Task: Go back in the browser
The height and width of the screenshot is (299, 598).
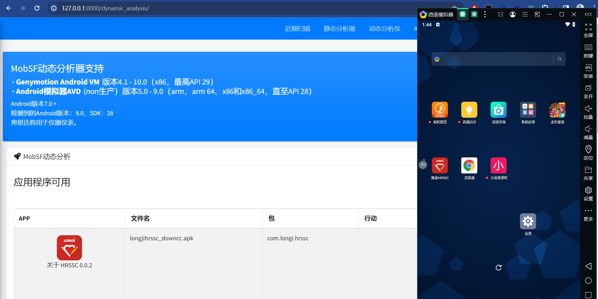Action: (9, 8)
